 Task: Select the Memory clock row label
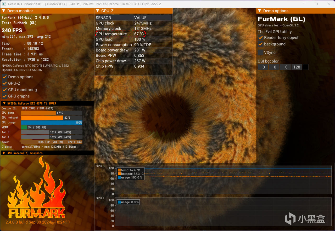pos(108,28)
